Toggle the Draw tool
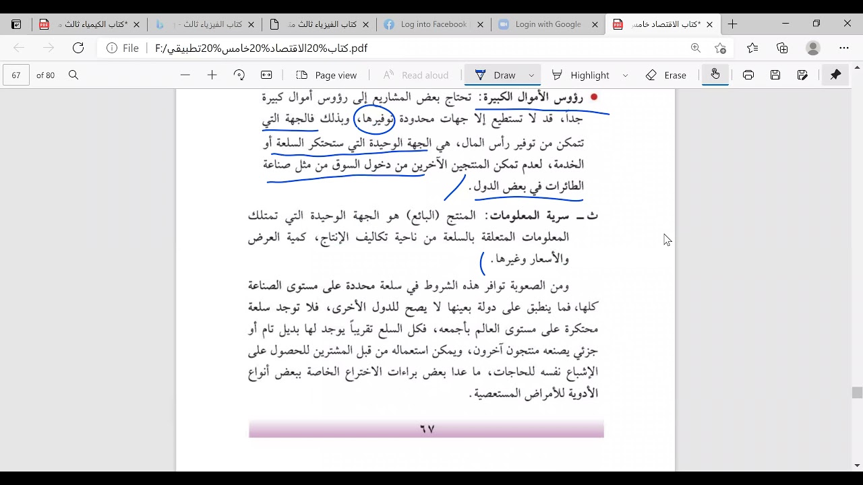Screen dimensions: 863x485 [x=495, y=75]
